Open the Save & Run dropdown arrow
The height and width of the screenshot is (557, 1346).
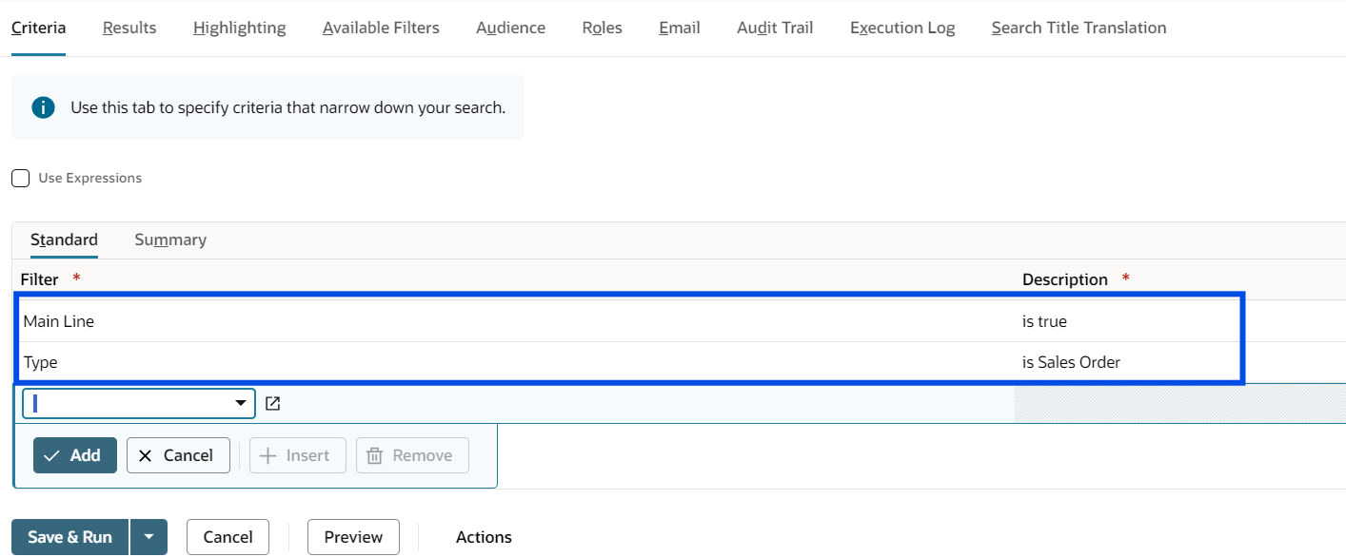(x=148, y=537)
